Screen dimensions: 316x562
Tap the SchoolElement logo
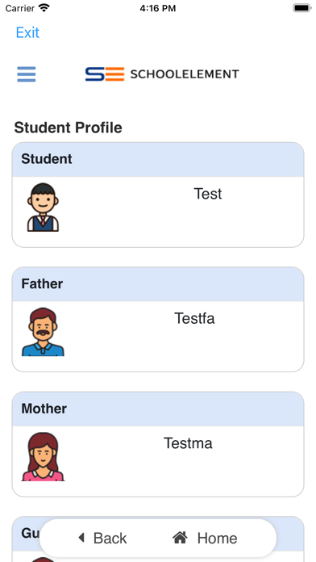click(x=162, y=74)
